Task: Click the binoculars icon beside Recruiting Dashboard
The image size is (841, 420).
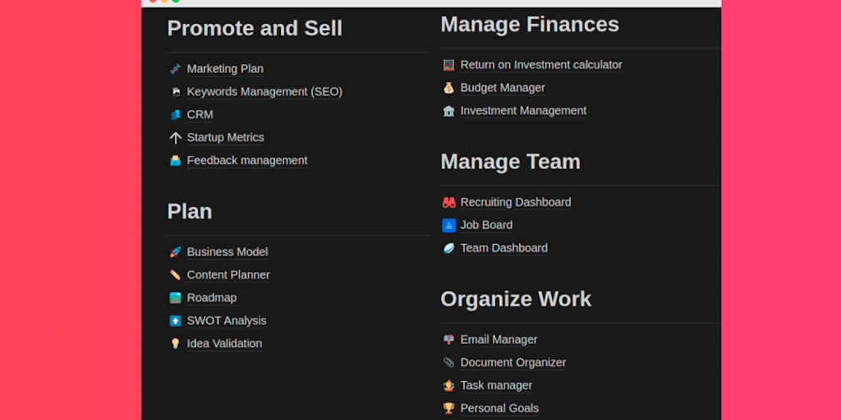Action: click(x=448, y=202)
